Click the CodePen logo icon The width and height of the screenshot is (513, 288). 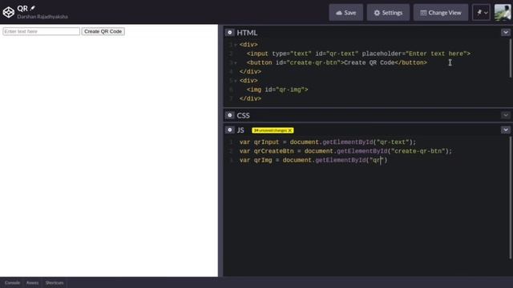coord(9,13)
